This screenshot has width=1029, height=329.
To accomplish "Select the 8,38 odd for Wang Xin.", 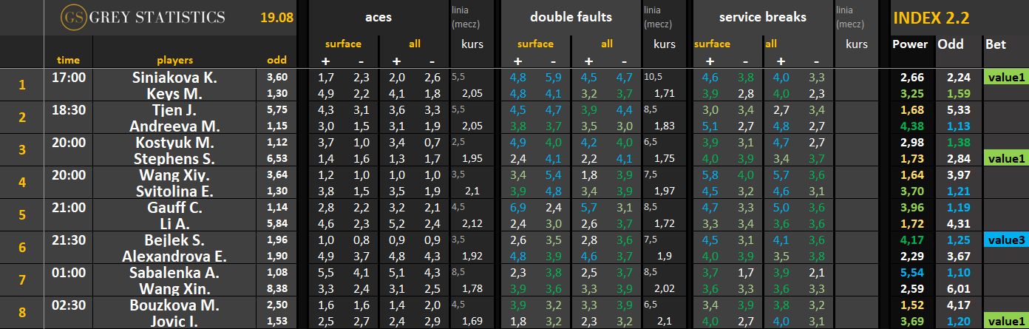I will coord(276,288).
